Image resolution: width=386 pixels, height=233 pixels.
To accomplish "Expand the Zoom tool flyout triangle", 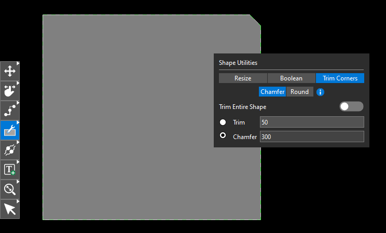I will [18, 182].
